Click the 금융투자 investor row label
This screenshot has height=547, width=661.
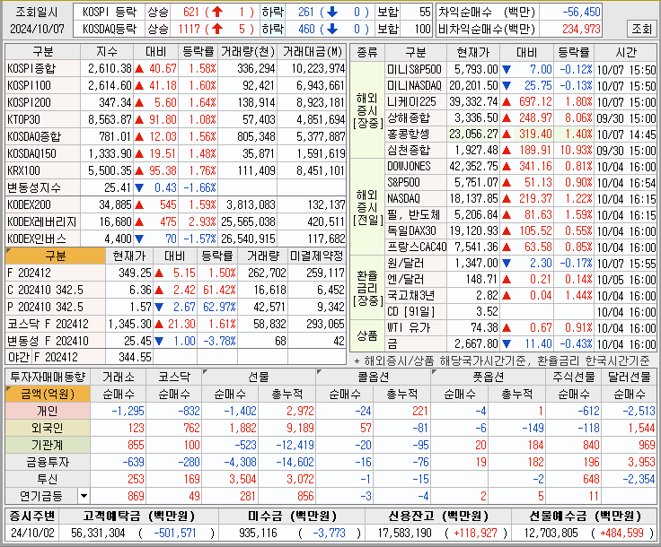coord(48,463)
